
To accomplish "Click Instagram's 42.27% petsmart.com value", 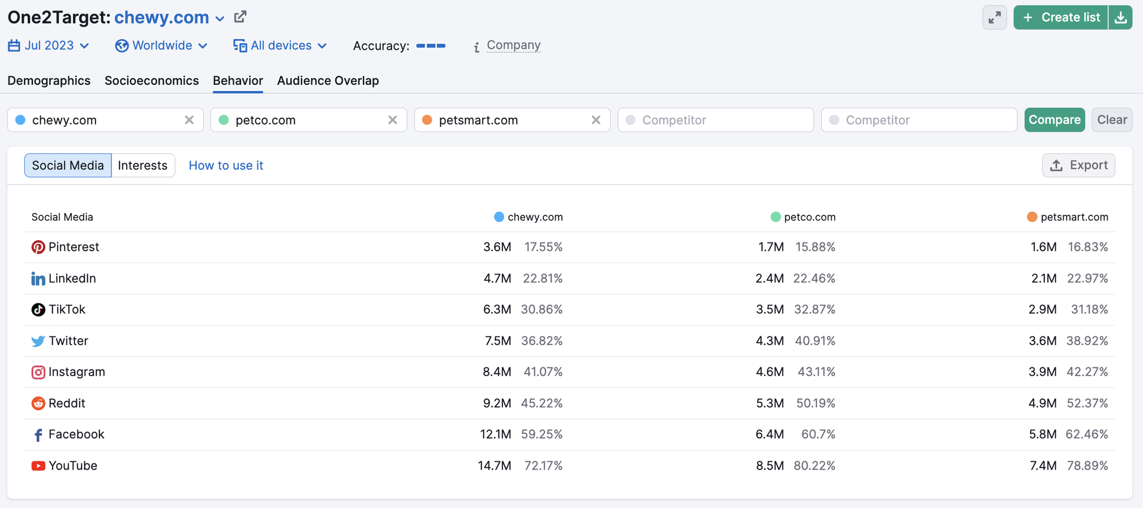I will (1088, 372).
